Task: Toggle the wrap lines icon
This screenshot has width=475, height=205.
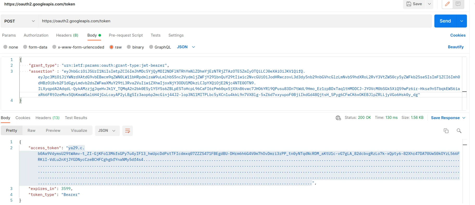Action: coord(128,131)
